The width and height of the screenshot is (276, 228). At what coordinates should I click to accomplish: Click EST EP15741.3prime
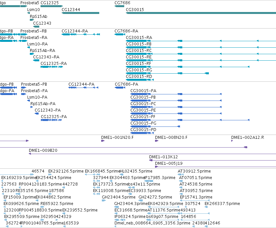pos(195,200)
